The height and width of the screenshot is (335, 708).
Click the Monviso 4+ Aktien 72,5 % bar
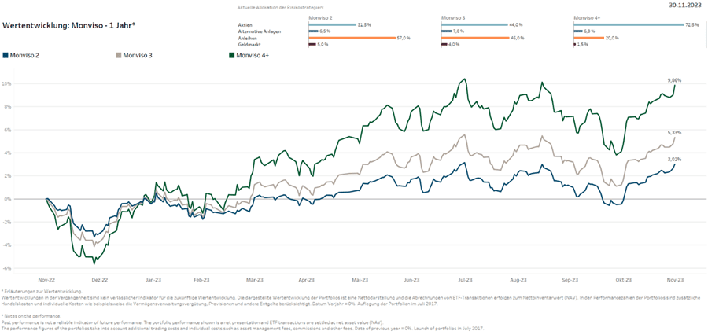629,25
